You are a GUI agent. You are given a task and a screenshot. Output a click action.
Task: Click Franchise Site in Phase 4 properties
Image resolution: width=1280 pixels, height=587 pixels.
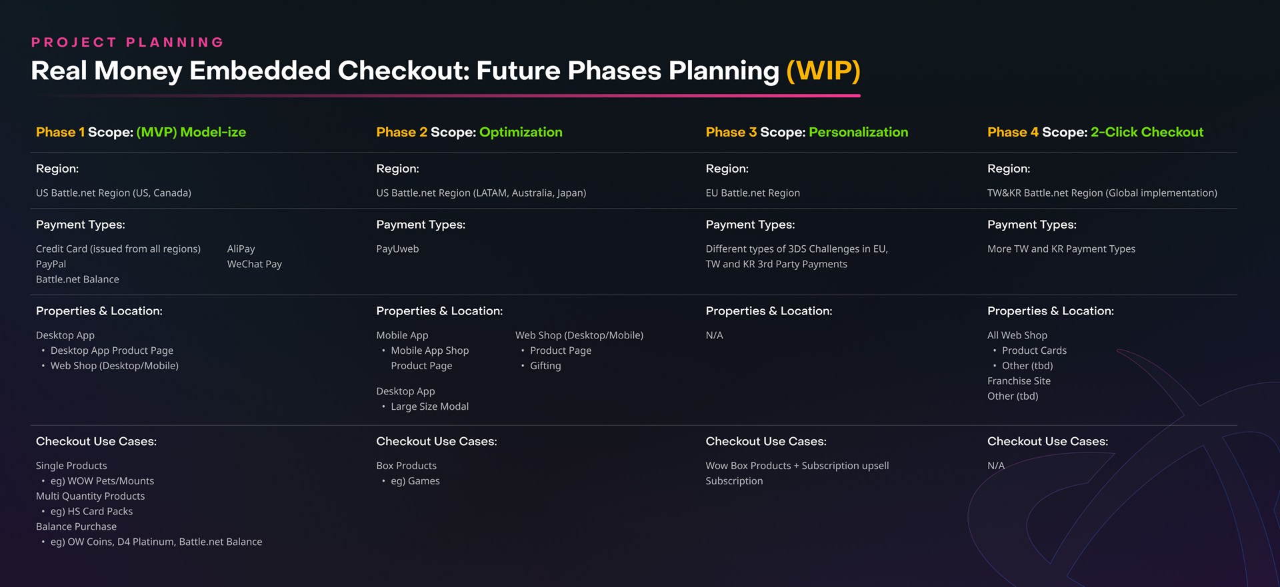coord(1019,381)
